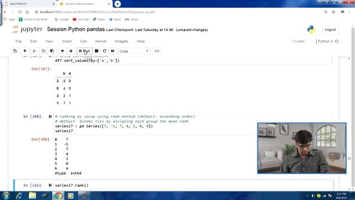Open the Gmail bookmark
Screen dimensions: 355x200
coord(131,19)
